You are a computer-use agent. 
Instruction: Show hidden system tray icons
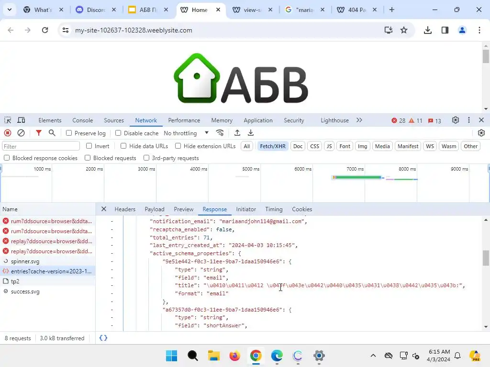373,356
